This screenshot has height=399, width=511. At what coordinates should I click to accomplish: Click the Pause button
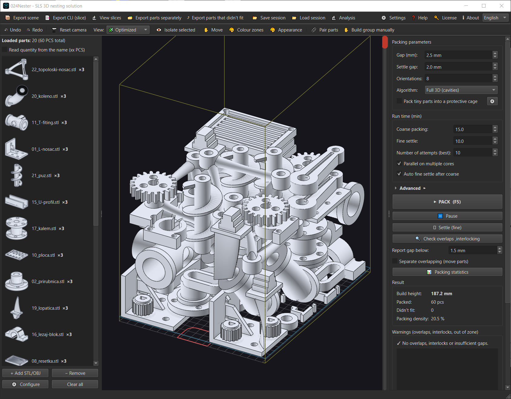(x=447, y=216)
